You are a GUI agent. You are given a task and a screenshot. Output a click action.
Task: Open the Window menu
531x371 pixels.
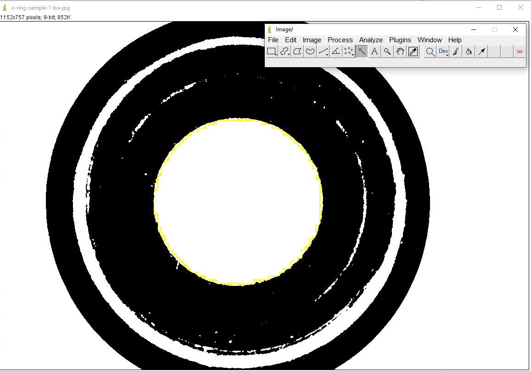pyautogui.click(x=430, y=40)
